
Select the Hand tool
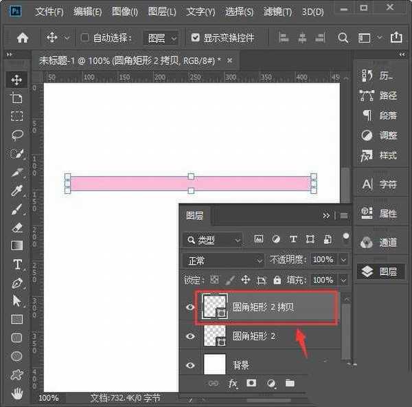pos(16,393)
